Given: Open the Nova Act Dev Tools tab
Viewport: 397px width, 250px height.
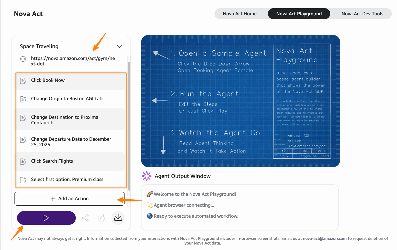Looking at the screenshot, I should pyautogui.click(x=362, y=14).
